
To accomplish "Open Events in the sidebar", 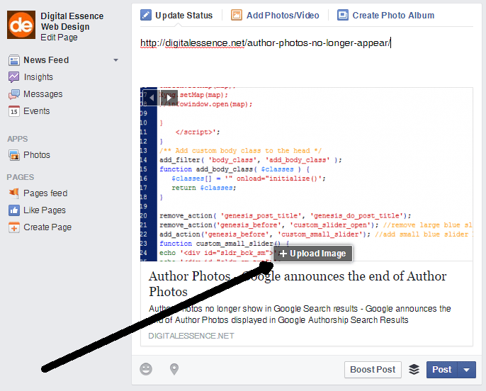I will coord(37,111).
